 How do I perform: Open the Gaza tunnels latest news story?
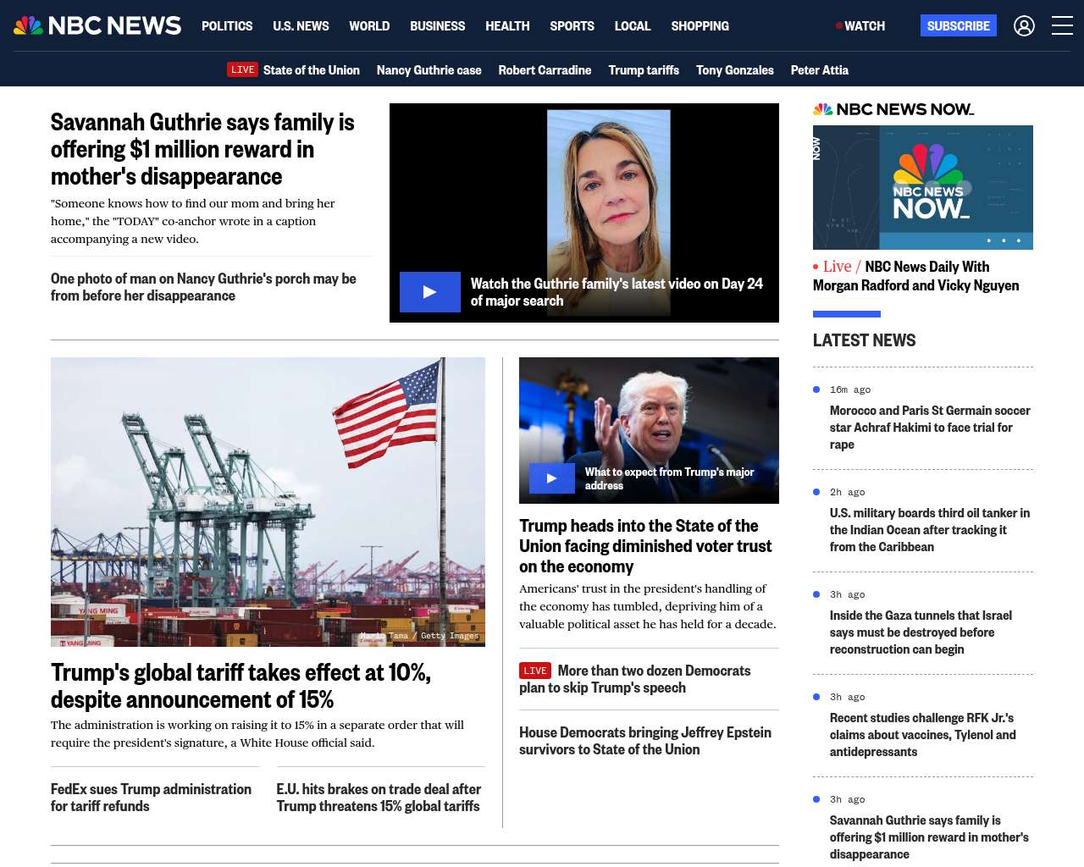tap(921, 632)
